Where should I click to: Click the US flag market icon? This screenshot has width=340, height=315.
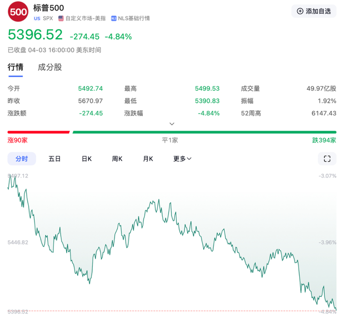coord(61,18)
